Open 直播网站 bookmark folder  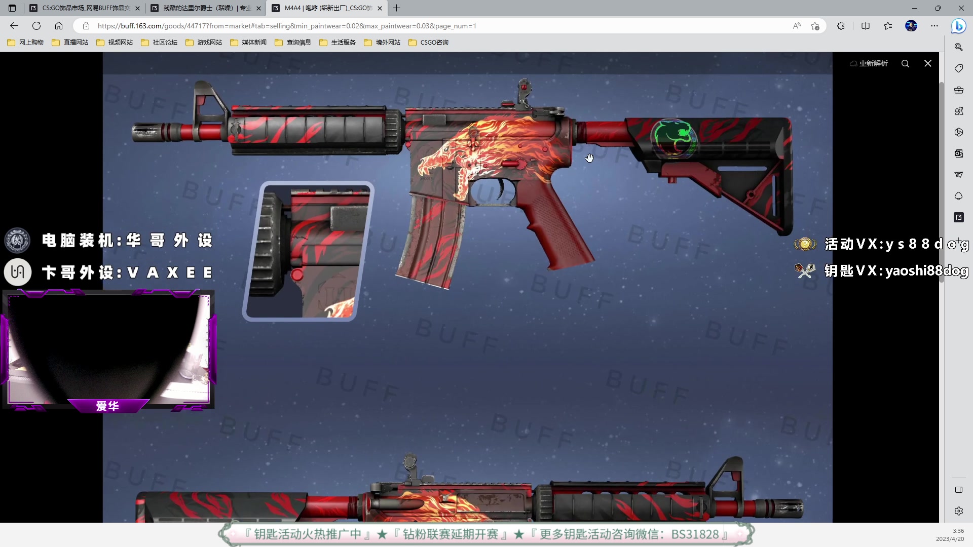70,43
